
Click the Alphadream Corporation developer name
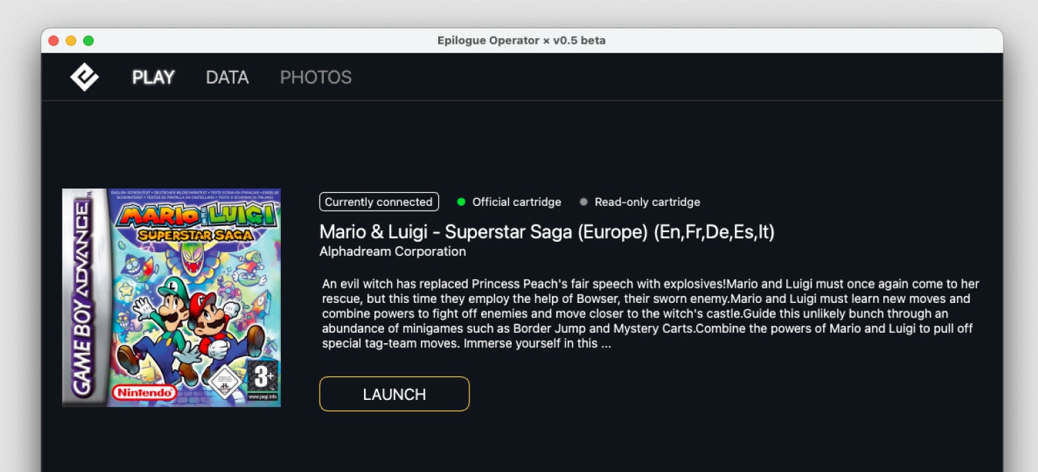392,252
